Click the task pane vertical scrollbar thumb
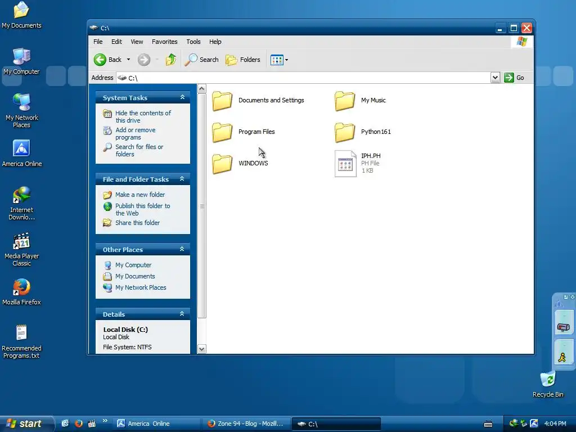This screenshot has width=576, height=432. tap(202, 206)
